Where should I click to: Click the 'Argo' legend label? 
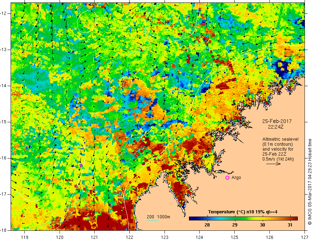pos(236,178)
